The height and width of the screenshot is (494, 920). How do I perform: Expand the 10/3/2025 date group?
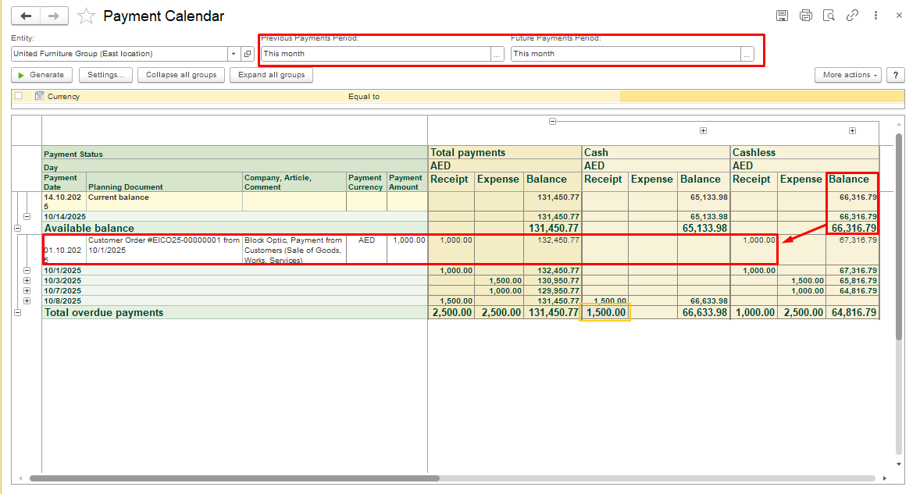pos(27,281)
